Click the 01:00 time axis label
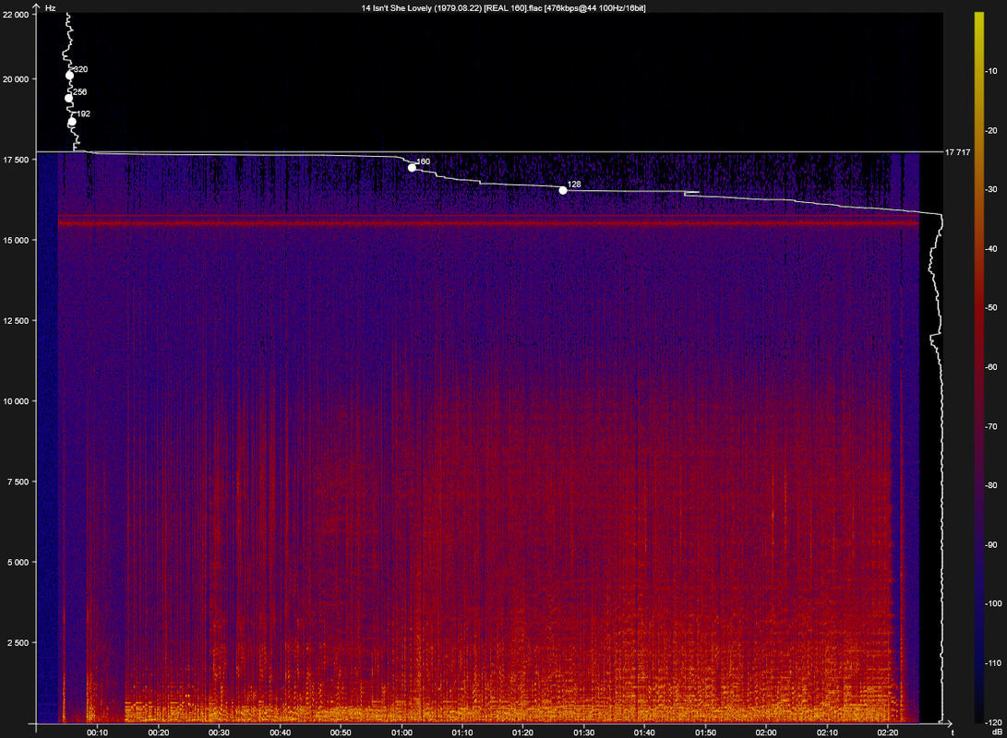1007x738 pixels. pos(402,732)
